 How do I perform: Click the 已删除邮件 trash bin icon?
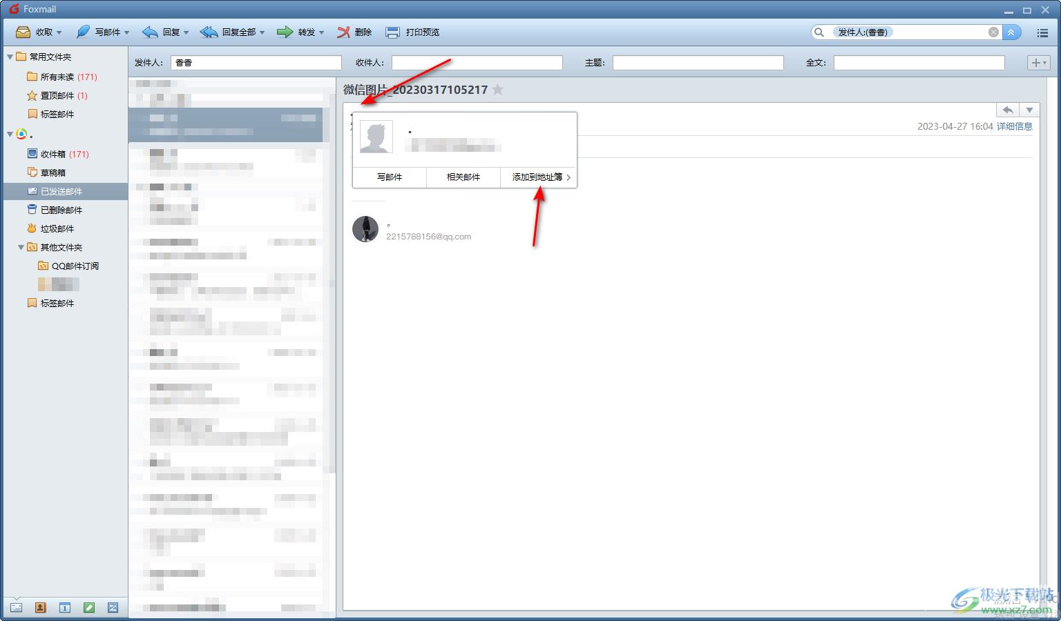coord(32,209)
